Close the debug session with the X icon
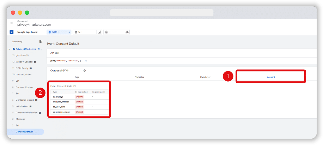This screenshot has width=323, height=145. click(x=12, y=23)
